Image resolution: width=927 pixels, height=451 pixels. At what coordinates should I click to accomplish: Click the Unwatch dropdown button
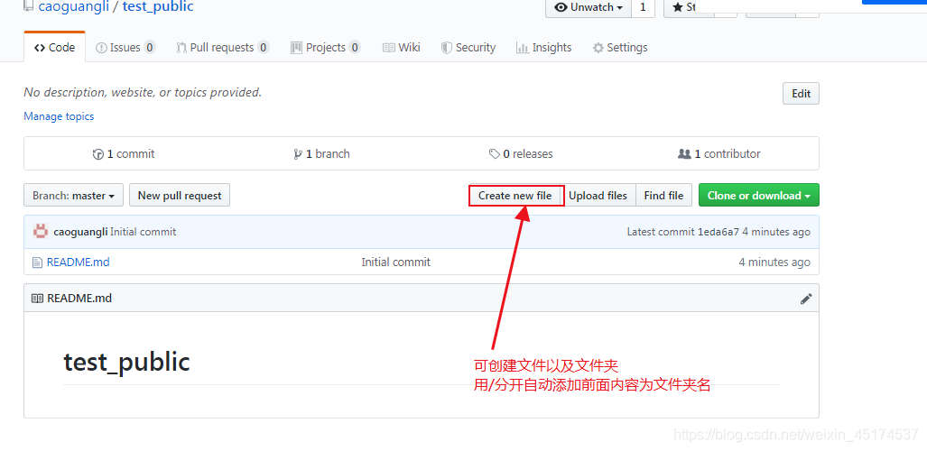coord(589,8)
